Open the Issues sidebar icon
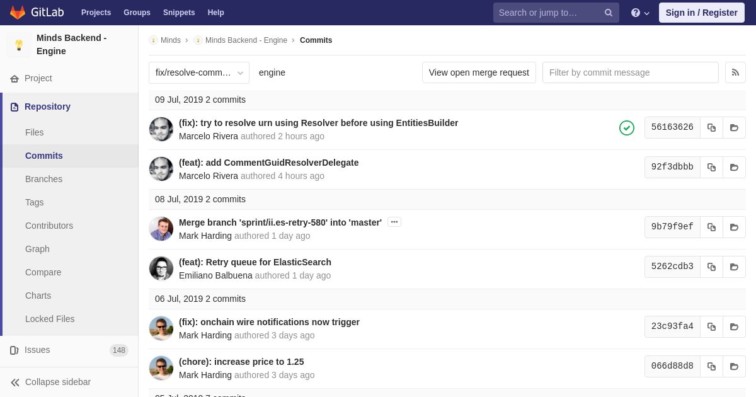 14,350
